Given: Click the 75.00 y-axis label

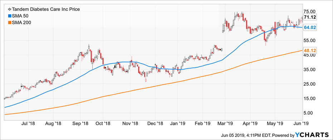Looking at the screenshot, I should click(x=309, y=11).
